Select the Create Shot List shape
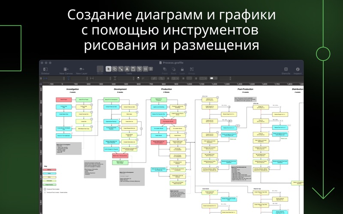 pos(129,121)
